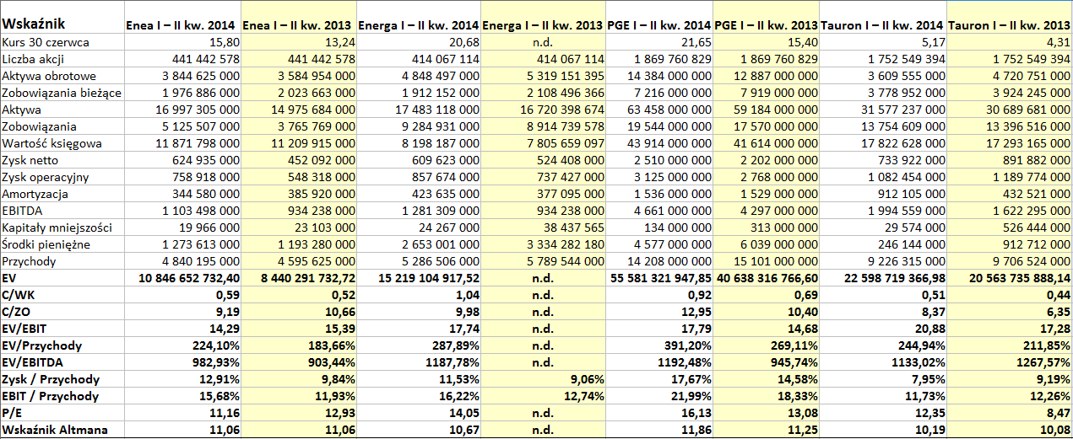
Task: Select cell with value 38 437 565
Action: pos(544,228)
